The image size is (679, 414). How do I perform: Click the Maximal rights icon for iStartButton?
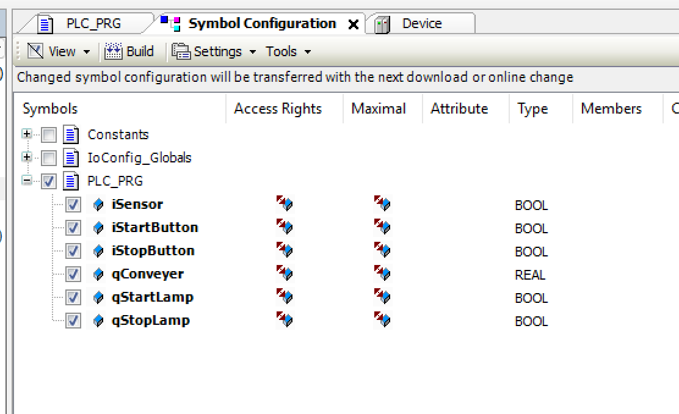click(x=382, y=228)
